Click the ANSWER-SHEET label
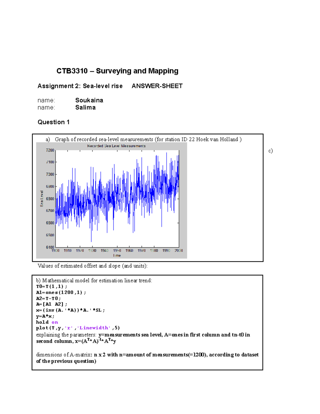The image size is (320, 414). pos(157,86)
